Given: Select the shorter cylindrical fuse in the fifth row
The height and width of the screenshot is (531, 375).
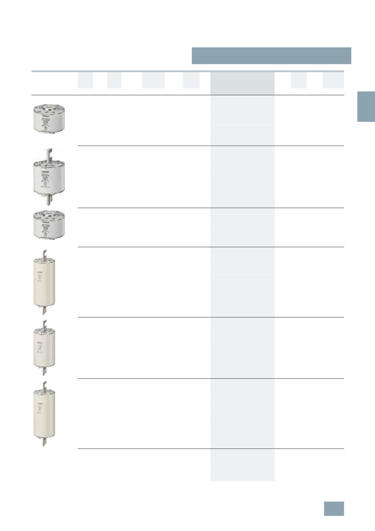Looking at the screenshot, I should (x=44, y=348).
